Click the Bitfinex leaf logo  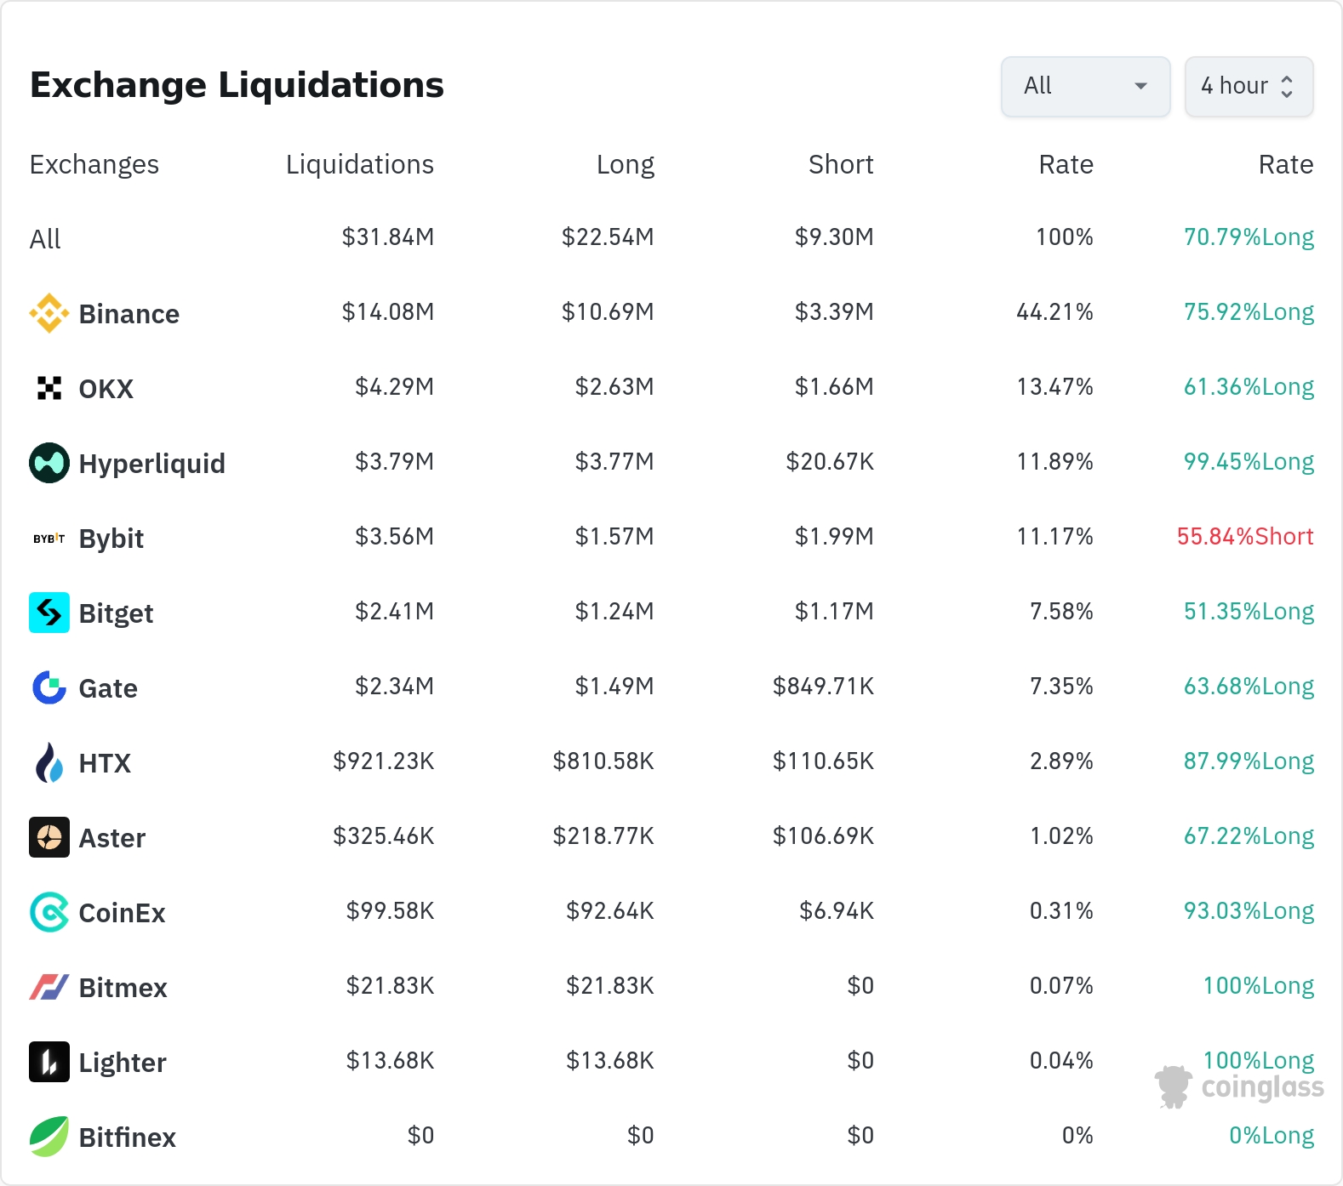(49, 1137)
